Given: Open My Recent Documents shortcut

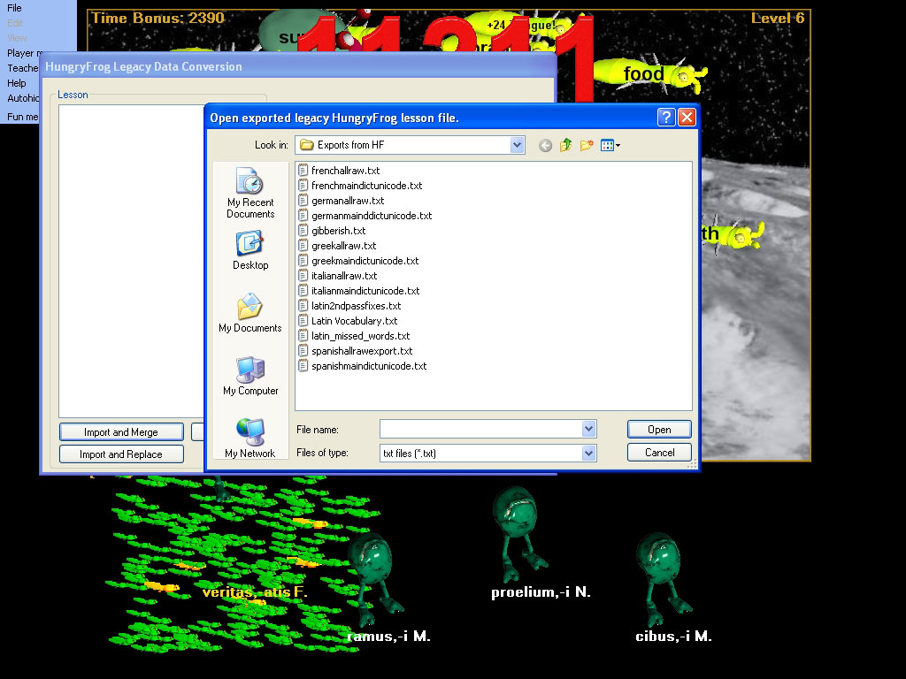Looking at the screenshot, I should [250, 194].
